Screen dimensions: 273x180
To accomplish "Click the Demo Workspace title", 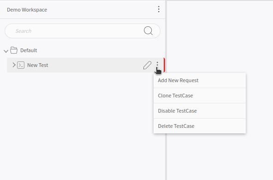I will [27, 10].
